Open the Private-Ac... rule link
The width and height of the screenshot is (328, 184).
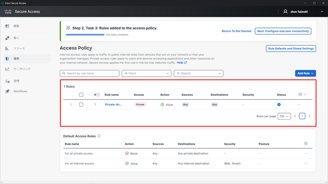pyautogui.click(x=113, y=104)
